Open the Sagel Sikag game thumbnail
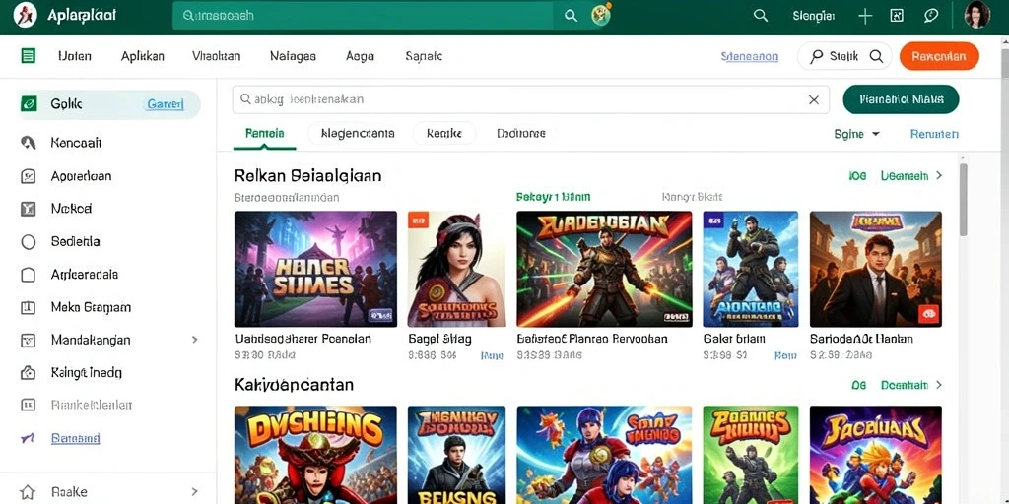 pyautogui.click(x=456, y=269)
